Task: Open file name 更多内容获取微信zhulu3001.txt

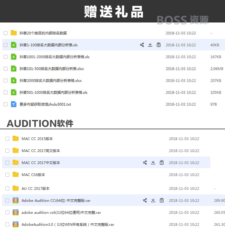Action: 45,104
